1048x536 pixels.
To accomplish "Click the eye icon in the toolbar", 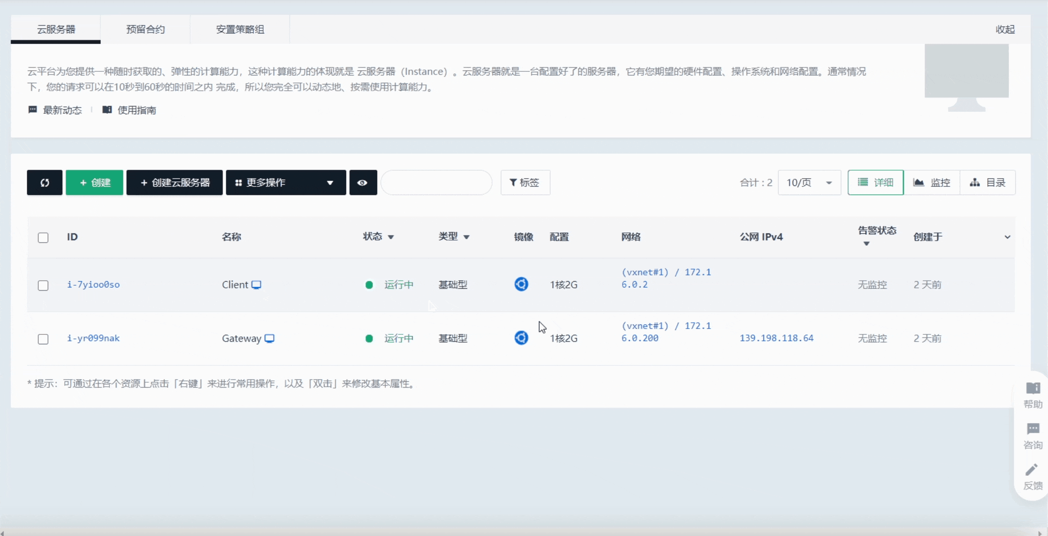I will click(363, 182).
